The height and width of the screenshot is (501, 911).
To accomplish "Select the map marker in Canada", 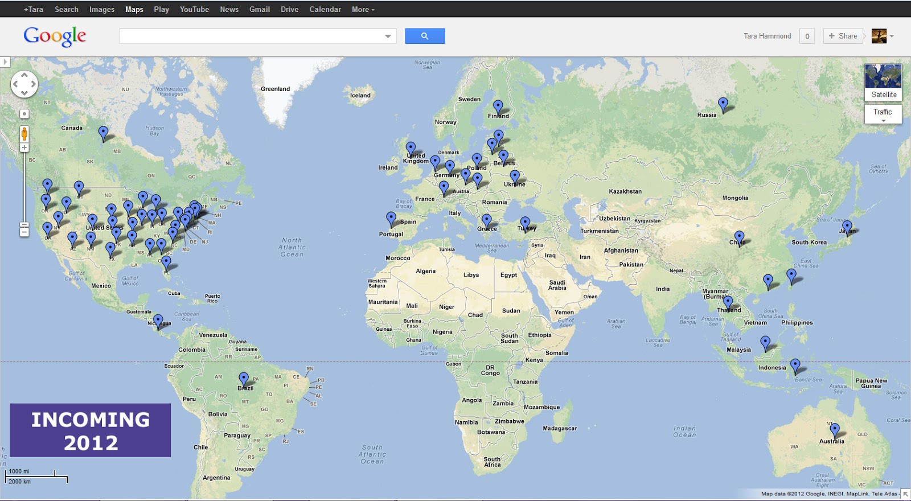I will [x=103, y=134].
